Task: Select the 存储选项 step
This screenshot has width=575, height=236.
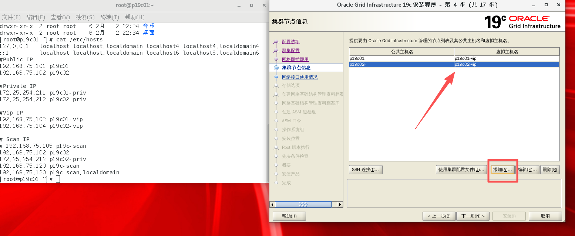Action: click(291, 85)
